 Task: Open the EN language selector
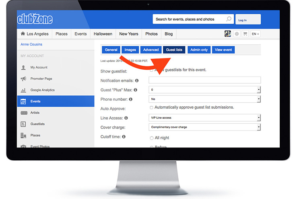point(255,34)
